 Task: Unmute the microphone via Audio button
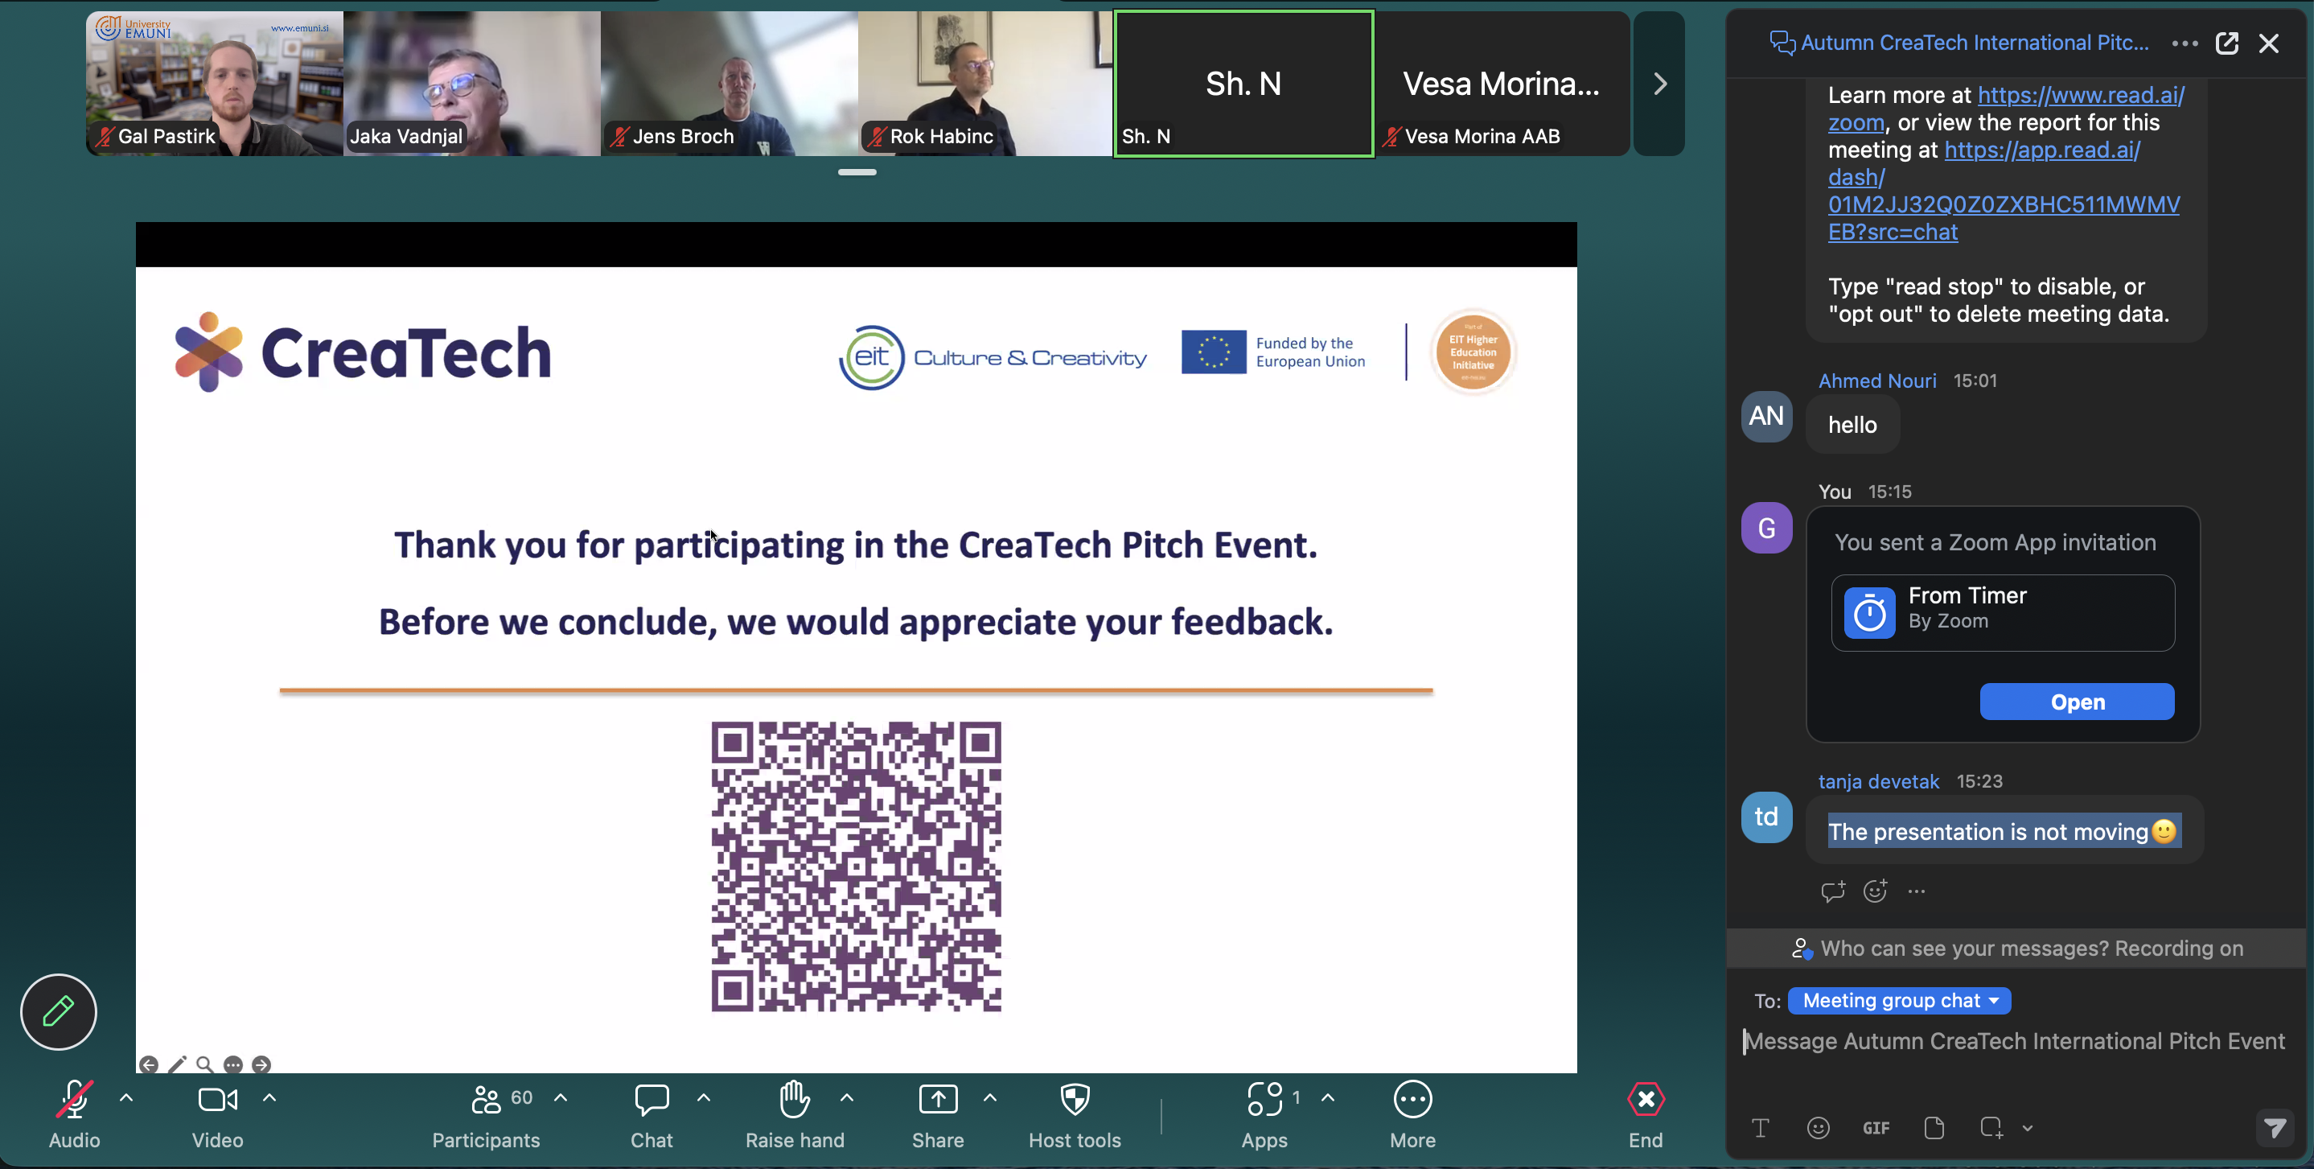pyautogui.click(x=75, y=1114)
